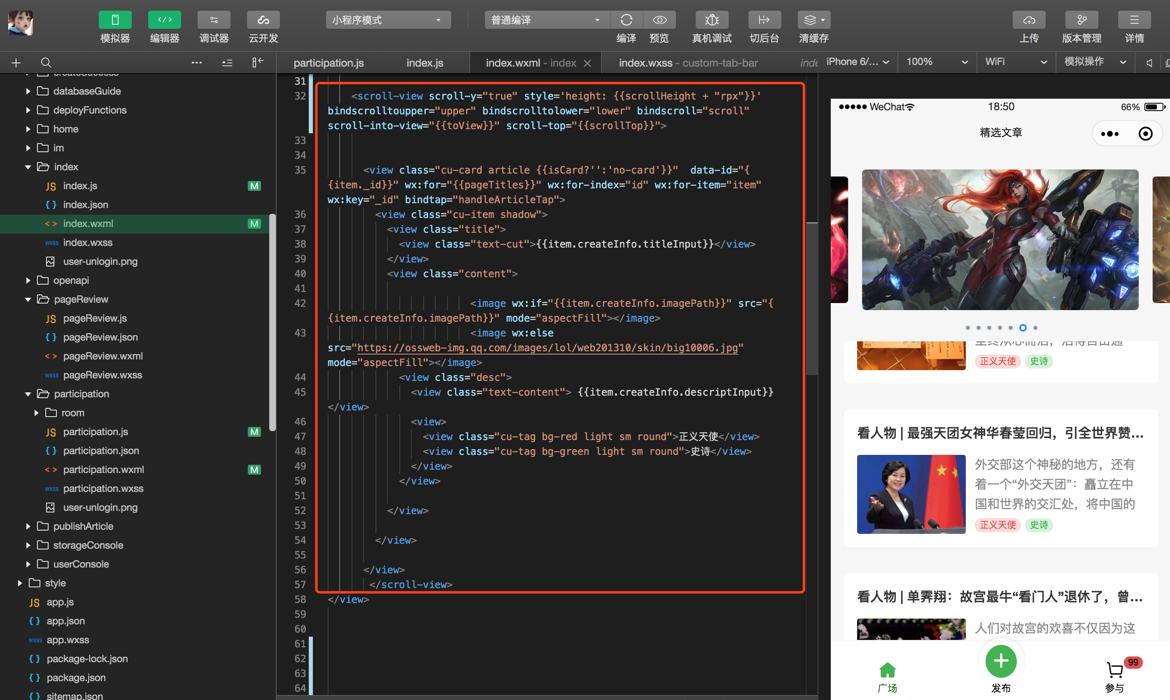This screenshot has width=1170, height=700.
Task: Start real device debugging
Action: pyautogui.click(x=711, y=20)
